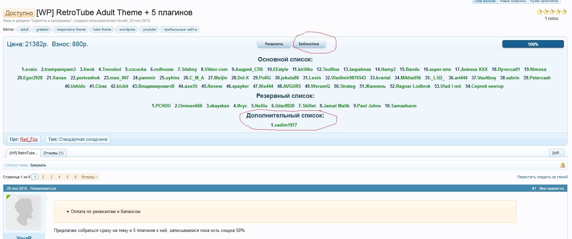The width and height of the screenshot is (572, 239).
Task: Open participant ftimoxa's profile
Action: click(x=538, y=69)
